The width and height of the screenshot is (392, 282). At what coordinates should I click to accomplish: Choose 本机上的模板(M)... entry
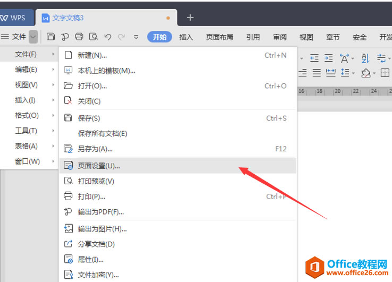(178, 71)
